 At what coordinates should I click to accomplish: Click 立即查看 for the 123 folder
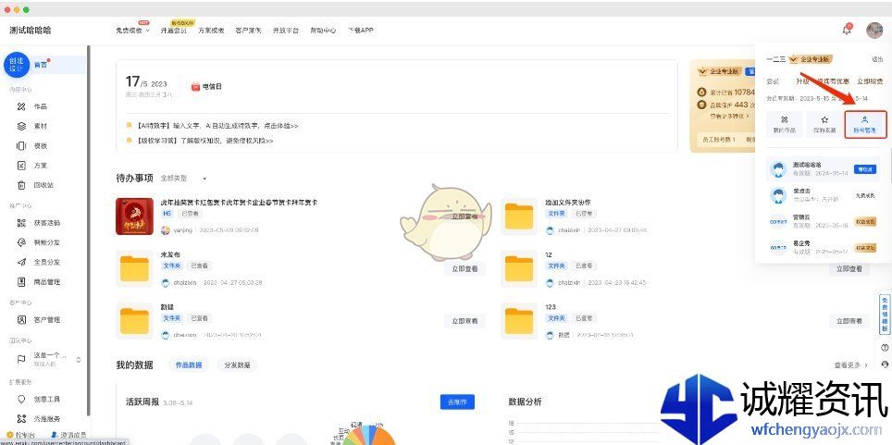(x=849, y=321)
